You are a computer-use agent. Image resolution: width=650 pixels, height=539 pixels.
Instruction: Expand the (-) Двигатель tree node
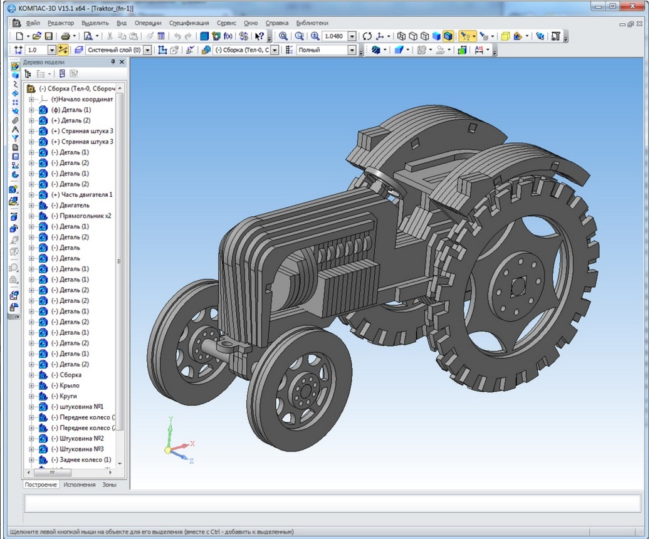click(x=31, y=205)
